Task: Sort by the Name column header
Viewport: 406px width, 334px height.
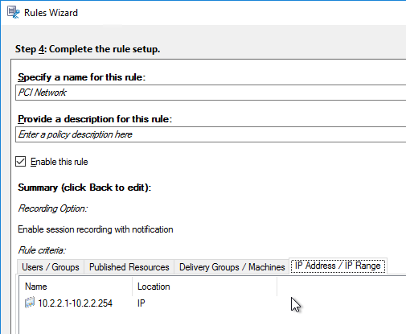Action: pyautogui.click(x=76, y=287)
